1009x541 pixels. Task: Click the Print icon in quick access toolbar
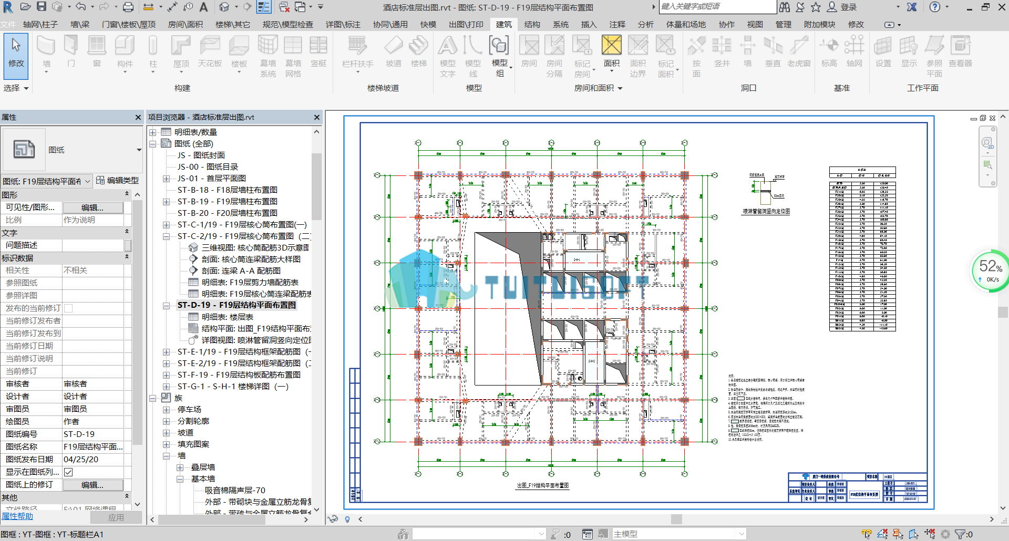(128, 7)
